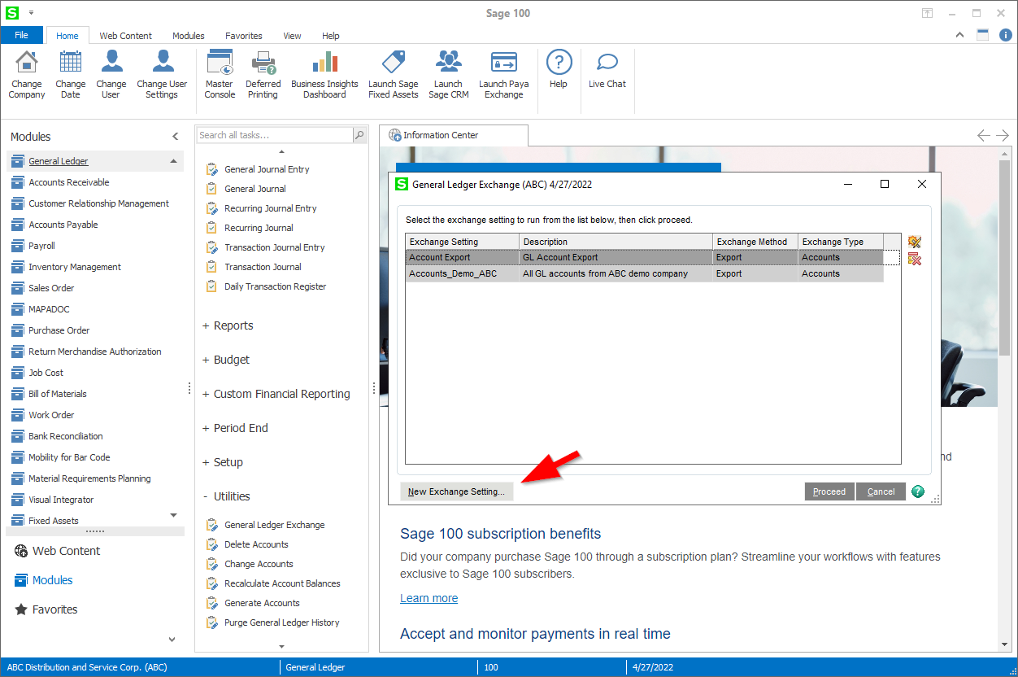Image resolution: width=1018 pixels, height=677 pixels.
Task: Open Purge General Ledger History
Action: (281, 622)
